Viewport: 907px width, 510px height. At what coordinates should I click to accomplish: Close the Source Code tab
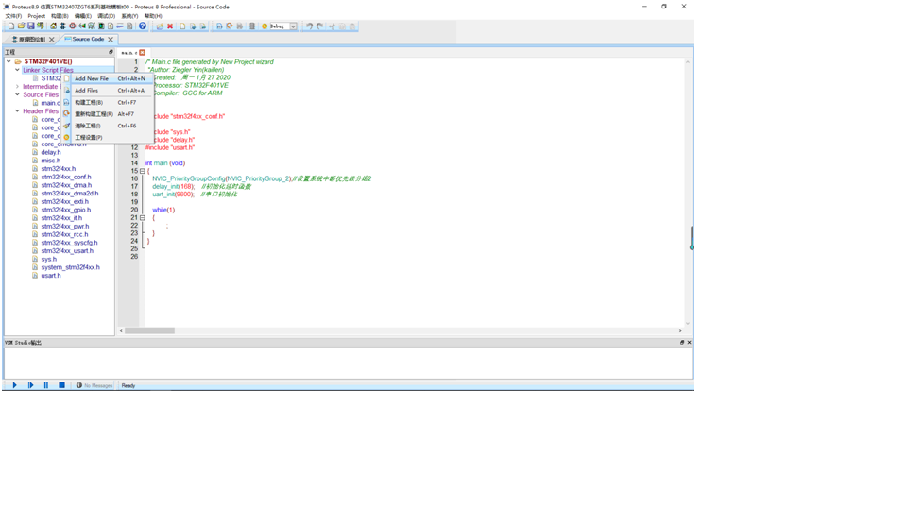(111, 40)
